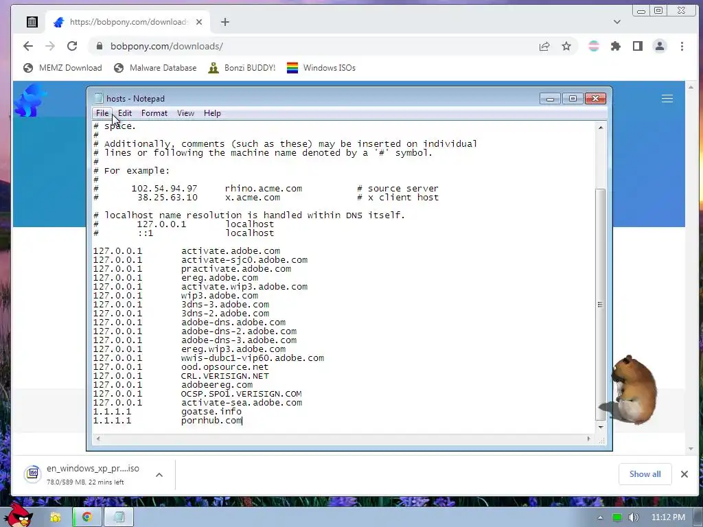
Task: Click the green network tray icon
Action: pos(617,517)
